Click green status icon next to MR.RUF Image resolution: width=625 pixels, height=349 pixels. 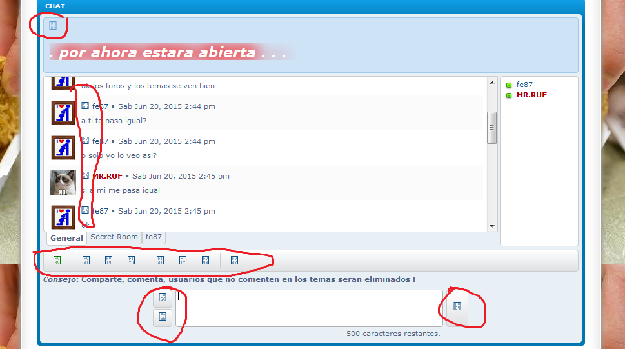click(x=509, y=95)
